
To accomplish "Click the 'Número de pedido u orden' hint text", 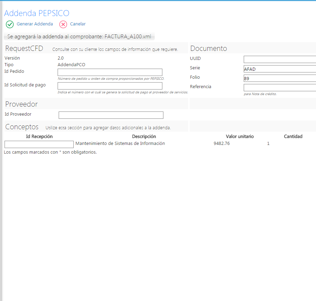I will tap(111, 79).
